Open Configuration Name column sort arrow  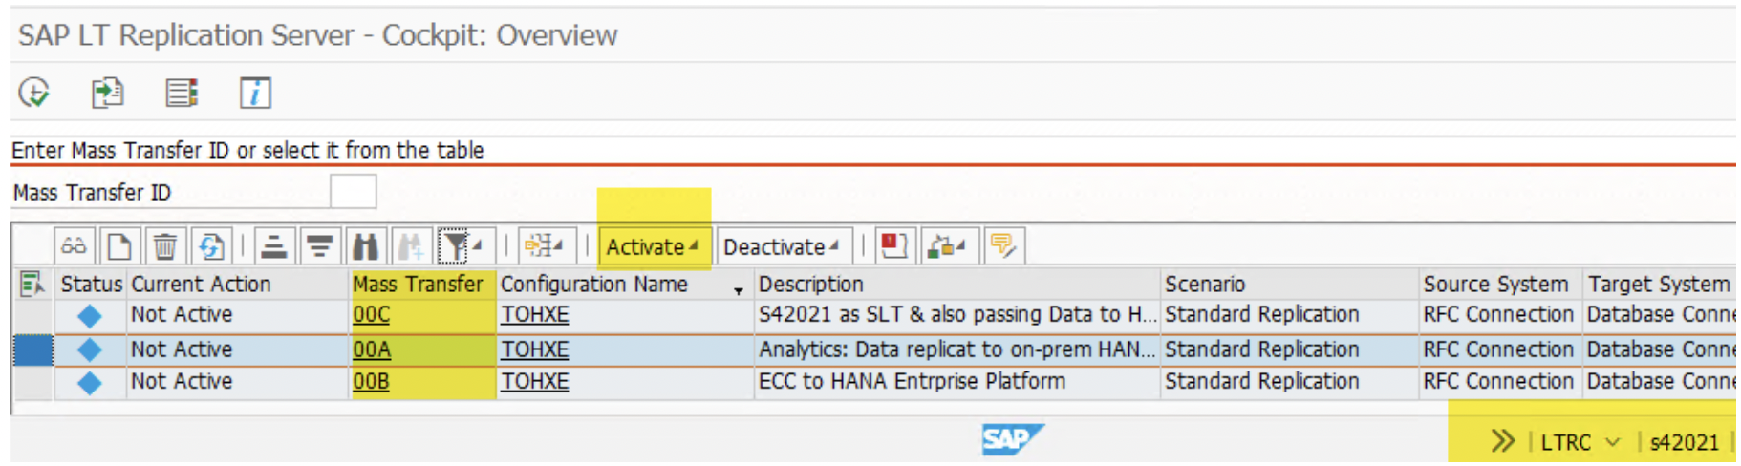[738, 290]
